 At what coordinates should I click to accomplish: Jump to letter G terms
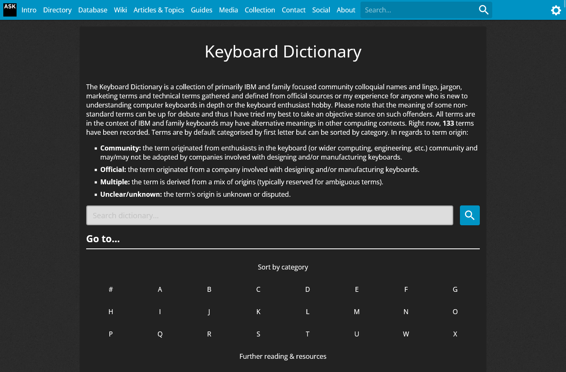pyautogui.click(x=455, y=289)
